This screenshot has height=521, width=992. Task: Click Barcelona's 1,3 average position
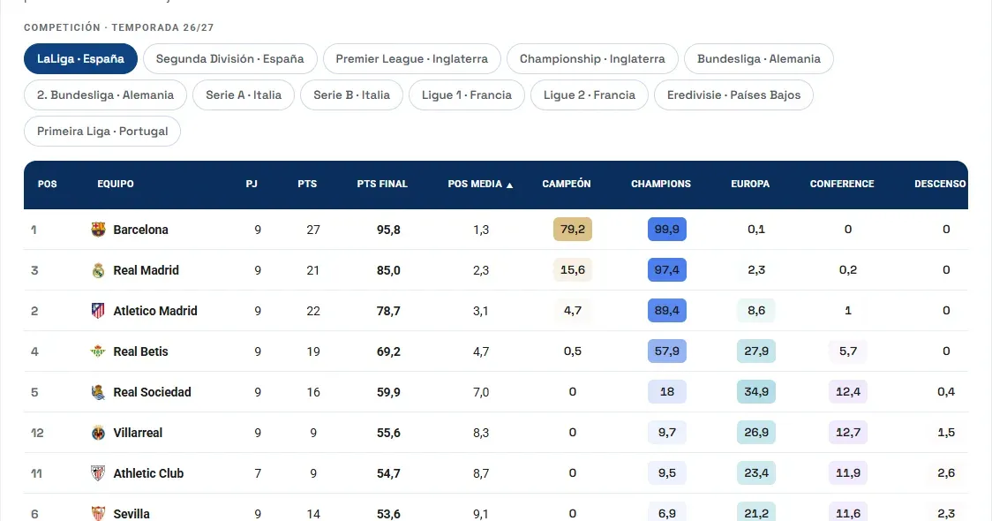(x=481, y=230)
